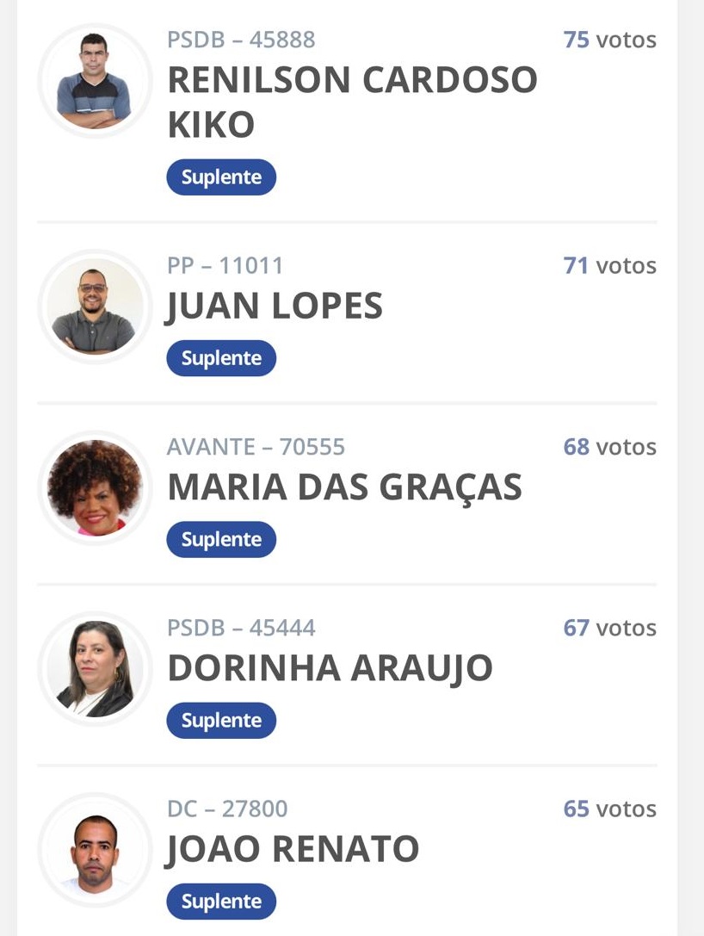Open Juan Lopes's profile photo
This screenshot has height=936, width=704.
click(x=95, y=307)
